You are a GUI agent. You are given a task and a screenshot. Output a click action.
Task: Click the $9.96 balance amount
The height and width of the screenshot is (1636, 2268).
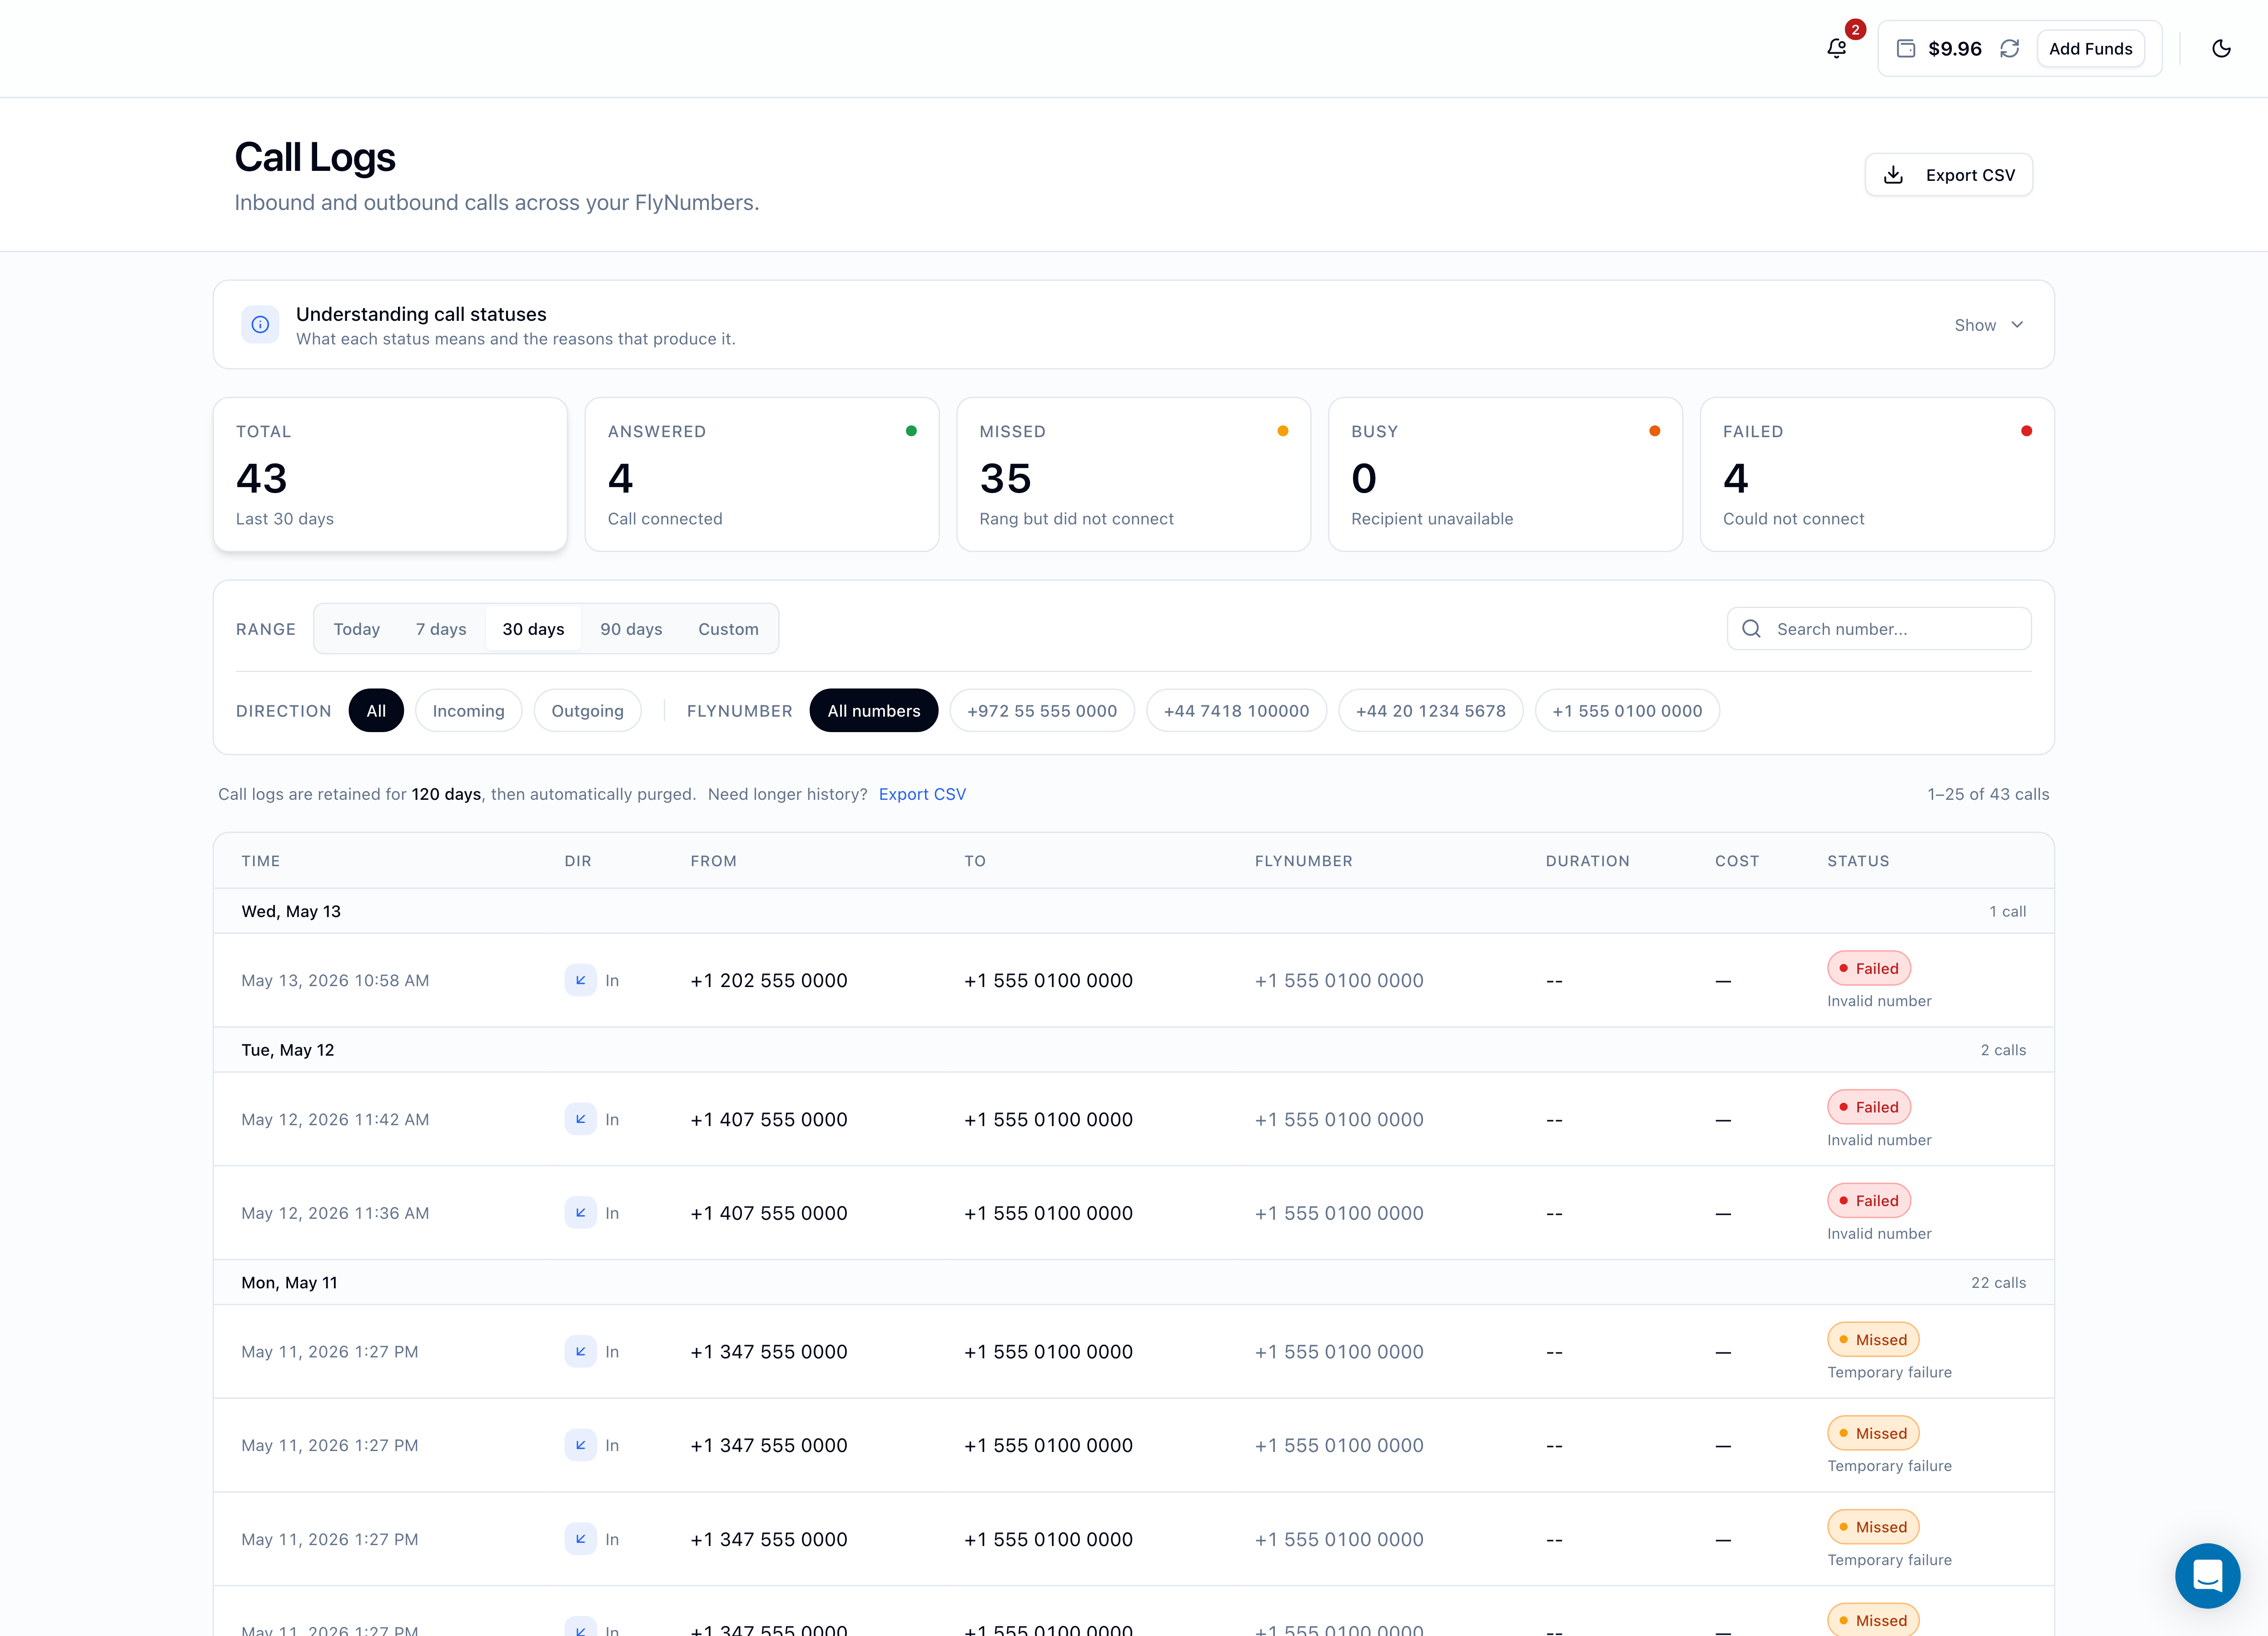coord(1954,48)
